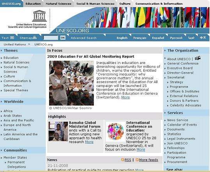Expand the Communities section arrow
The width and height of the screenshot is (210, 172).
(x=1, y=150)
